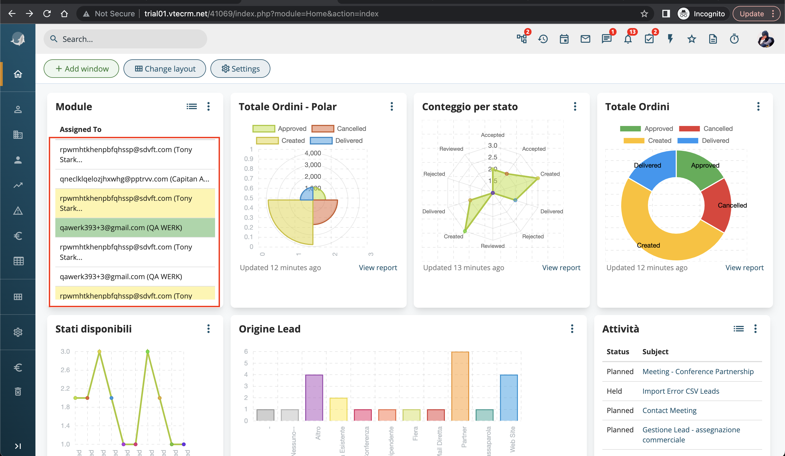This screenshot has width=785, height=456.
Task: Select the green qawerk393+3@gmail.com row
Action: [135, 227]
